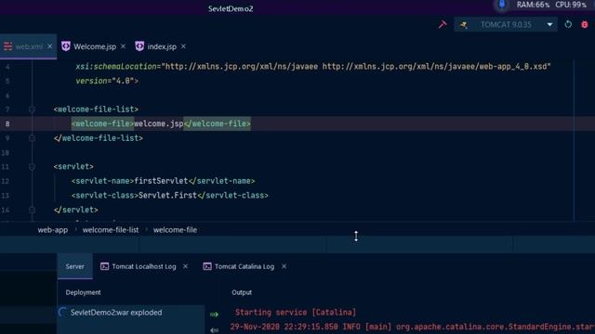The width and height of the screenshot is (595, 334).
Task: Click the xsi:schemaLocation attribute on line 4
Action: (x=313, y=67)
